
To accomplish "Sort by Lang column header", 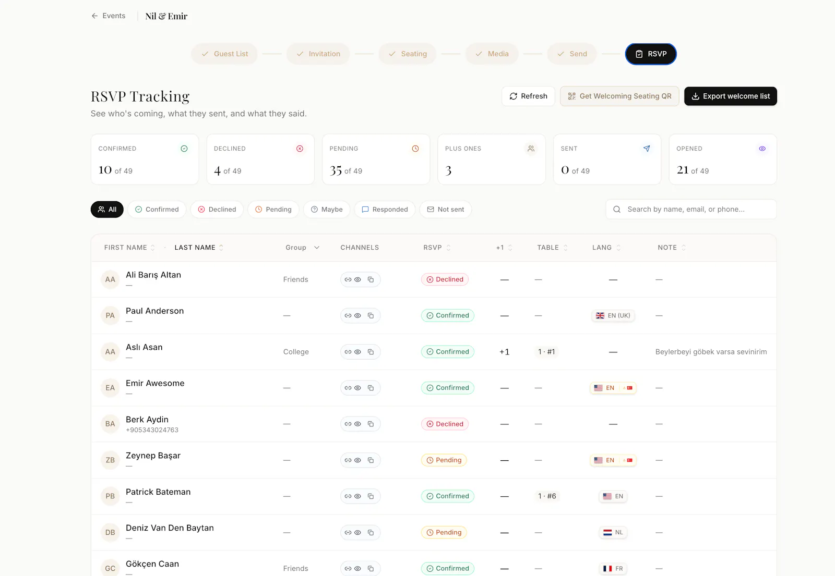I will tap(606, 248).
